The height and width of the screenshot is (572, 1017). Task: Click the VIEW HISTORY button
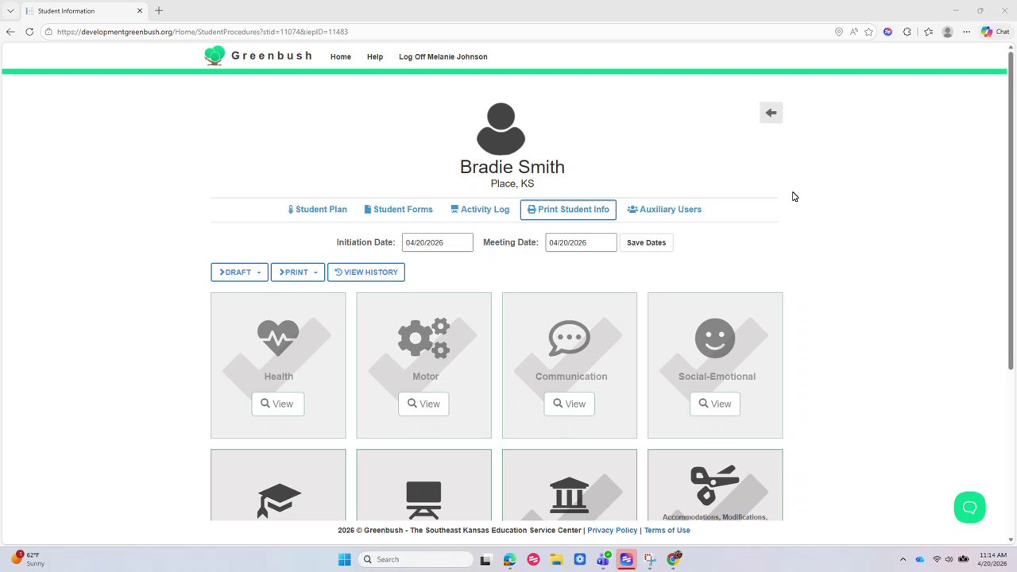coord(366,272)
